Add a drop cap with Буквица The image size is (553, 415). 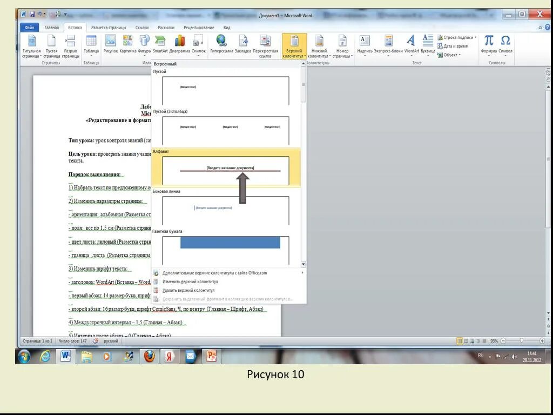coord(428,45)
